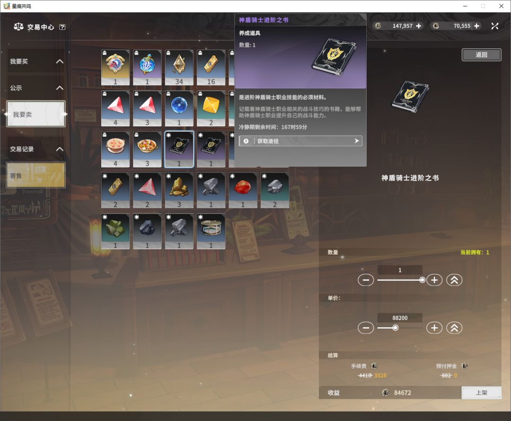Click the 返回 button
Image resolution: width=511 pixels, height=421 pixels.
[481, 55]
